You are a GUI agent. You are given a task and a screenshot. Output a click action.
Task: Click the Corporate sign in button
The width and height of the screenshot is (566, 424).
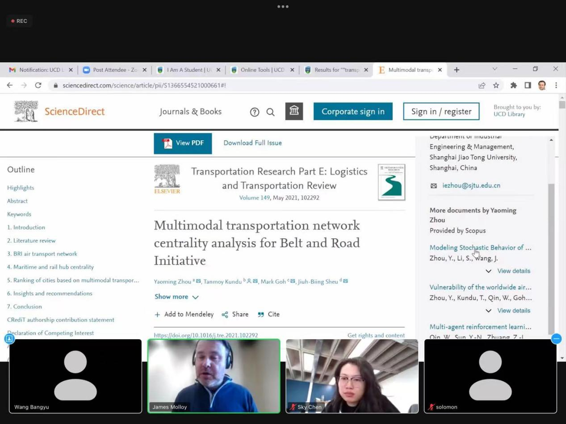point(353,112)
